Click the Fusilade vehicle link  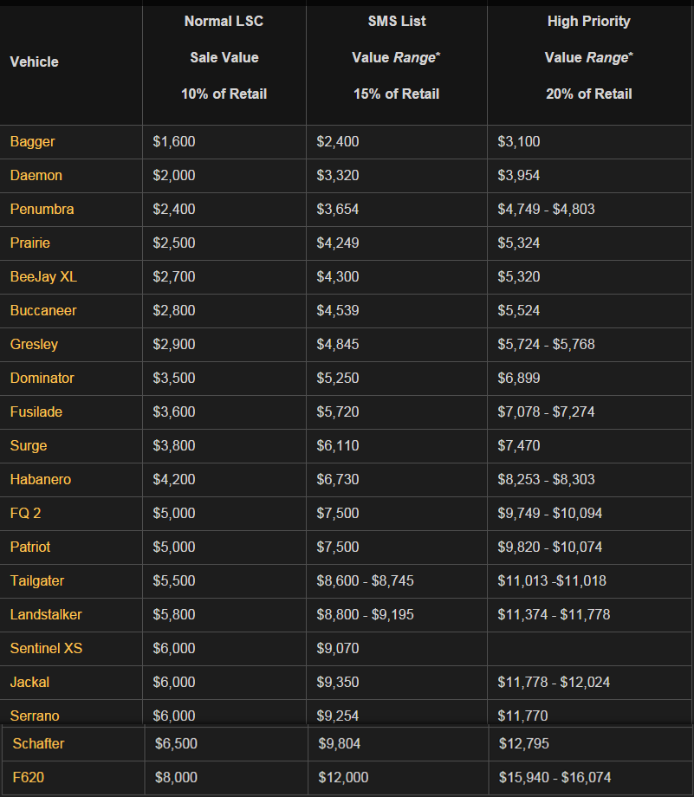(36, 411)
